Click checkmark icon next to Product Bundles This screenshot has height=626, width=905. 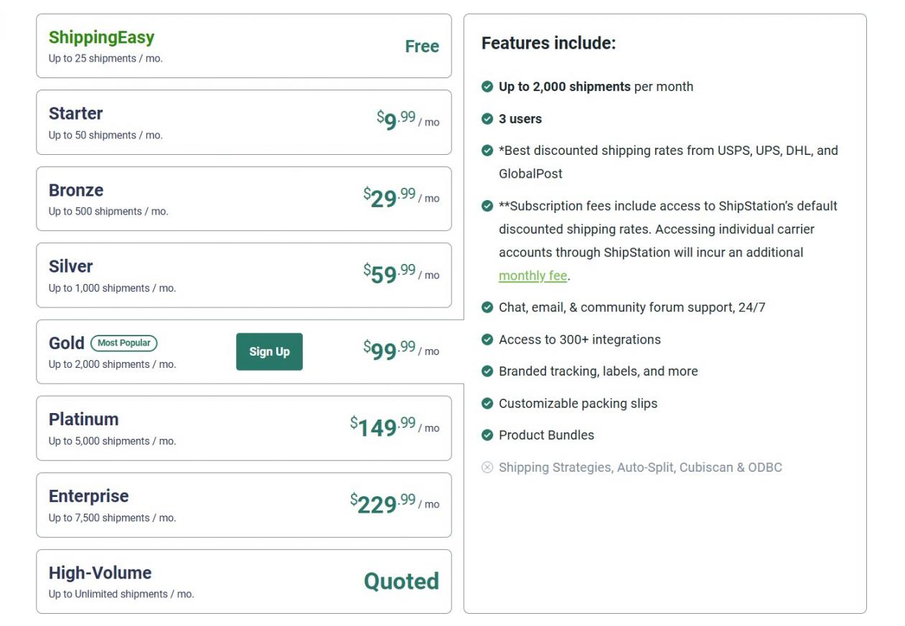click(x=487, y=435)
